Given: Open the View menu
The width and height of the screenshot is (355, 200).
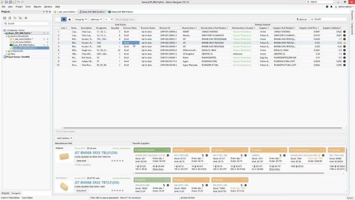Looking at the screenshot, I should pos(10,7).
